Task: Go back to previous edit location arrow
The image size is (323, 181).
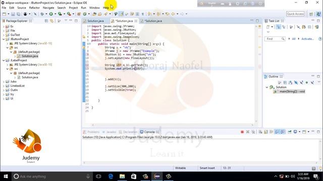Action: 168,14
